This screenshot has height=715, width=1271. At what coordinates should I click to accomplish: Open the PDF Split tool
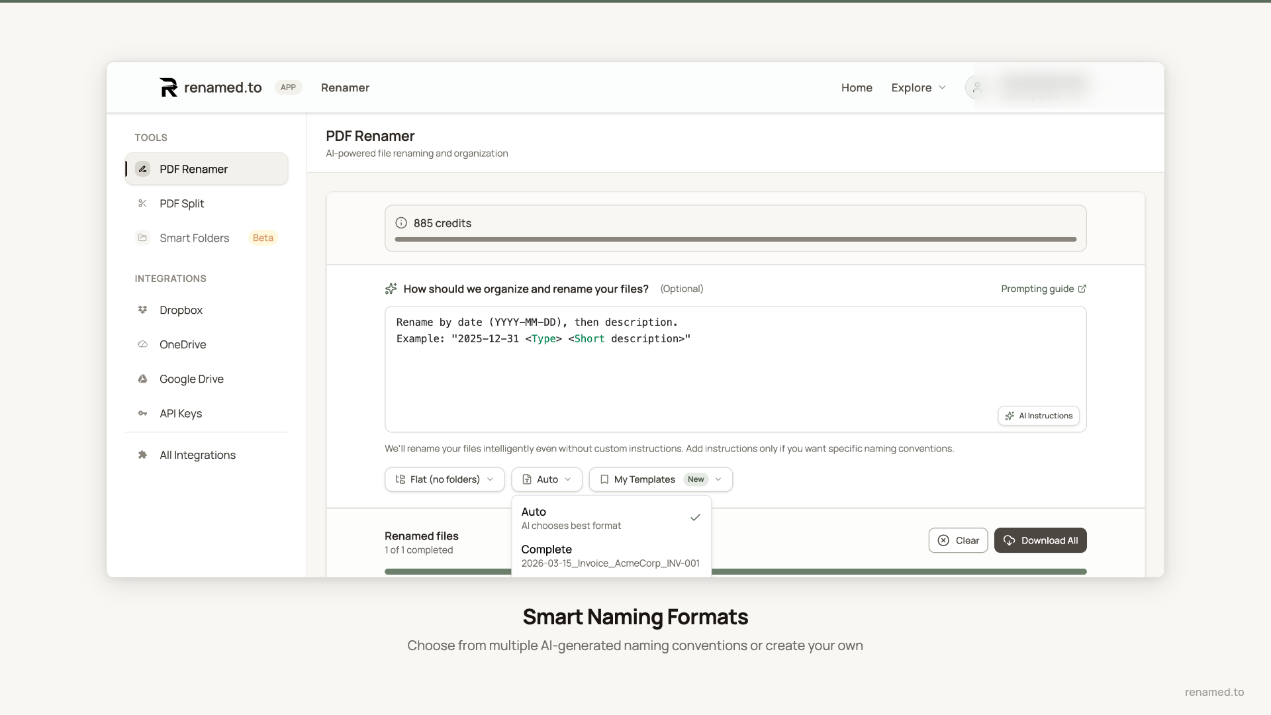(181, 203)
